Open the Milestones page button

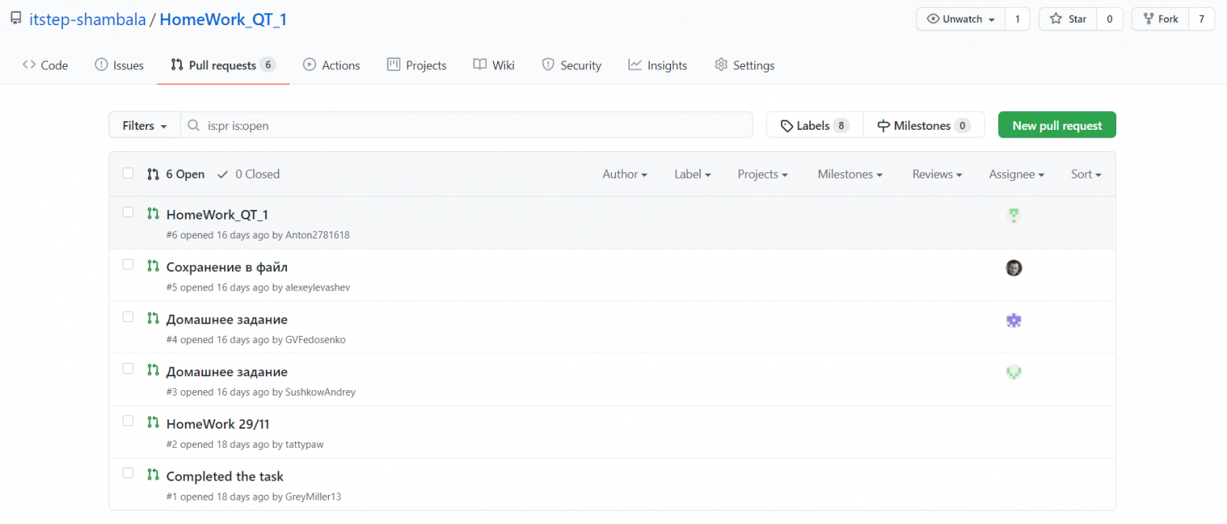click(x=924, y=125)
